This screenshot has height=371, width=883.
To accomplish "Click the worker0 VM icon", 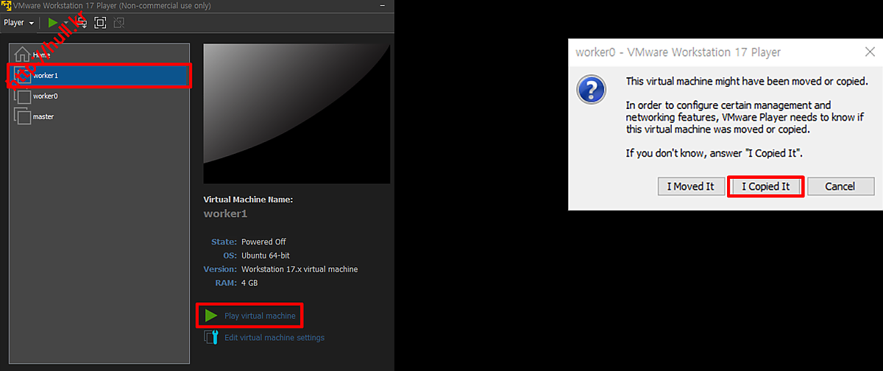I will pos(22,96).
